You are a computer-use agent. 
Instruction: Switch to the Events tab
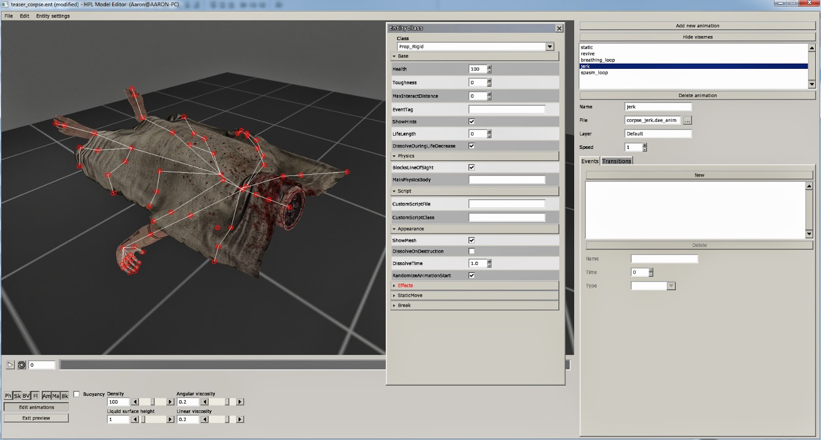click(x=590, y=161)
